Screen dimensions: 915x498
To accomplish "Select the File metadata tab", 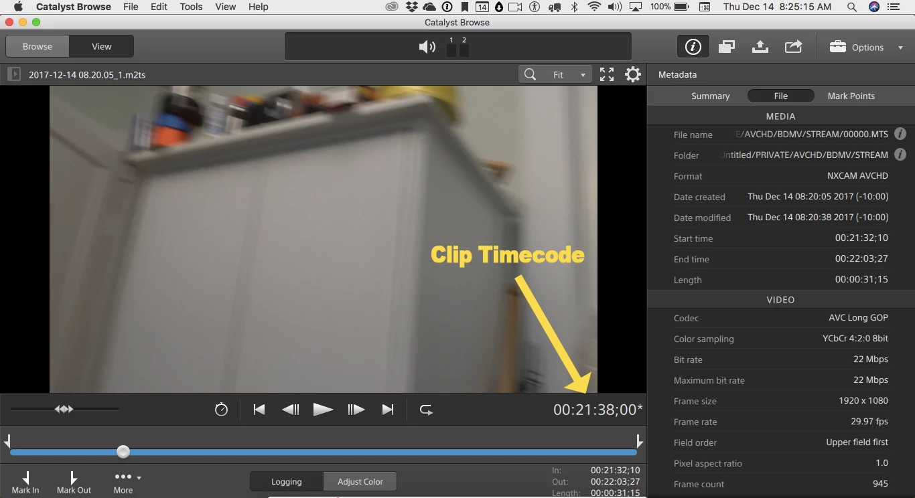I will click(x=781, y=96).
